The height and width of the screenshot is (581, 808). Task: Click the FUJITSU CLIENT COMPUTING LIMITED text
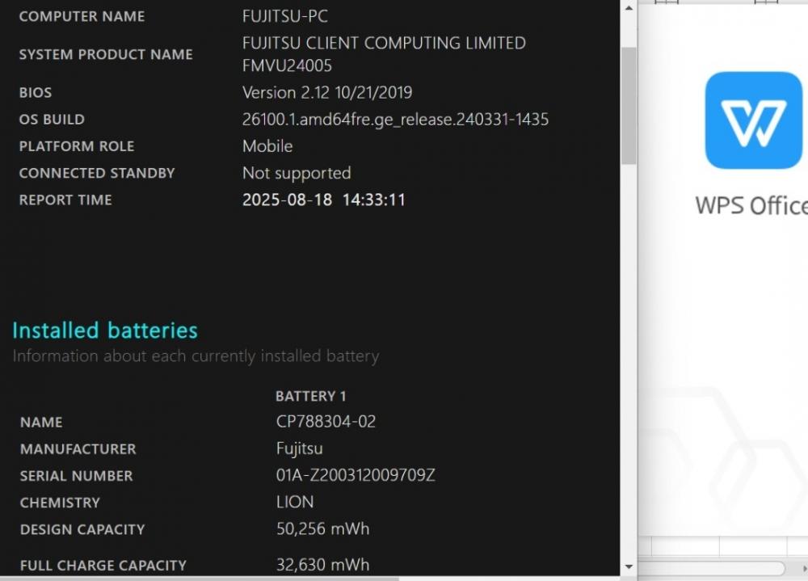[384, 43]
